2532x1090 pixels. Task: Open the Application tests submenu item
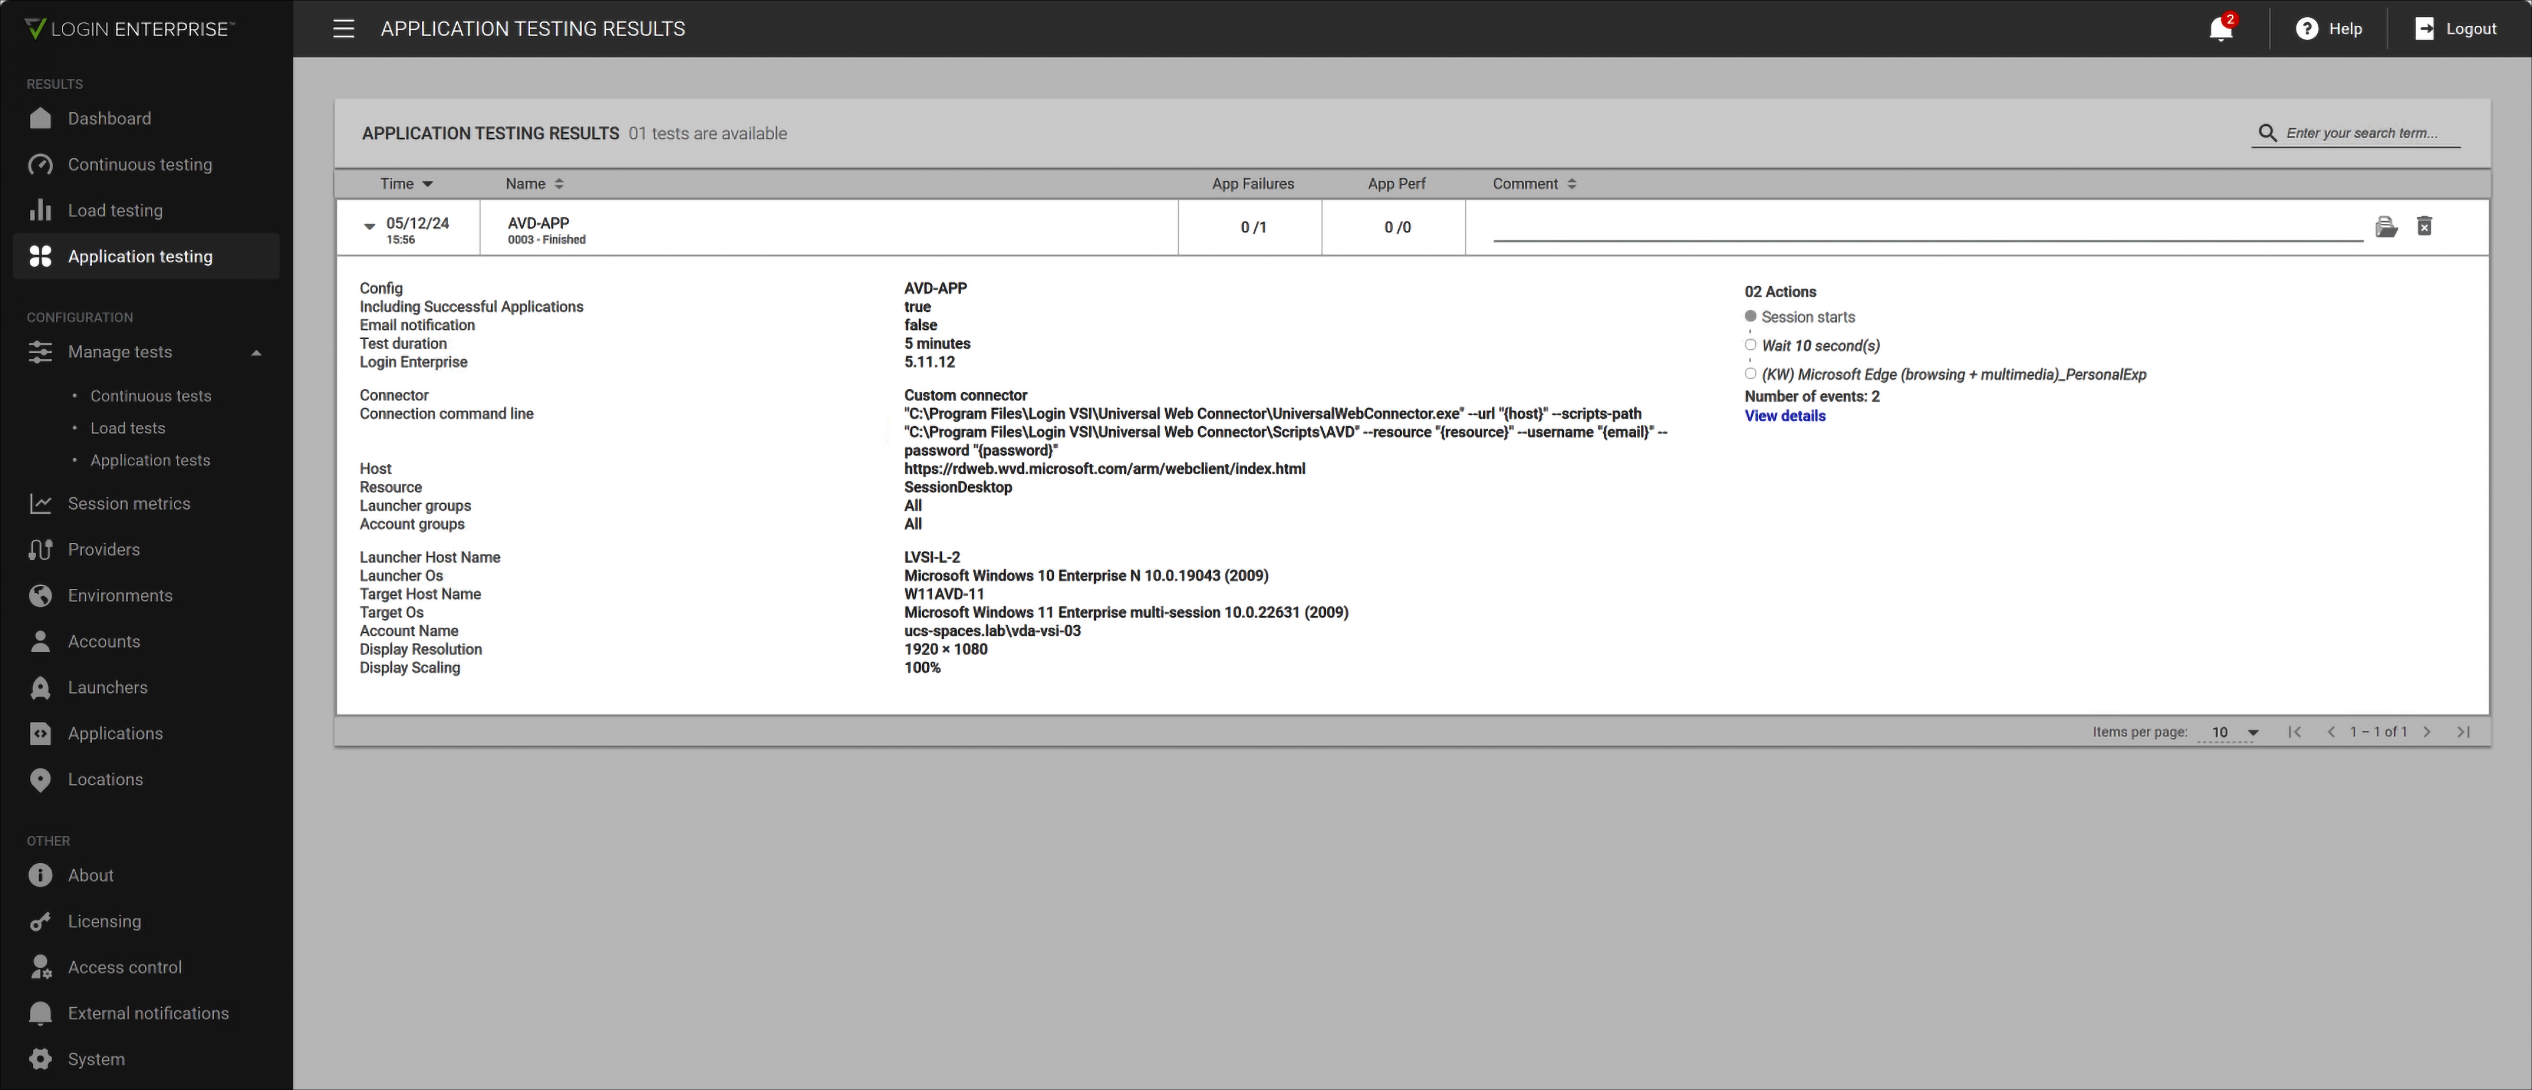click(150, 460)
